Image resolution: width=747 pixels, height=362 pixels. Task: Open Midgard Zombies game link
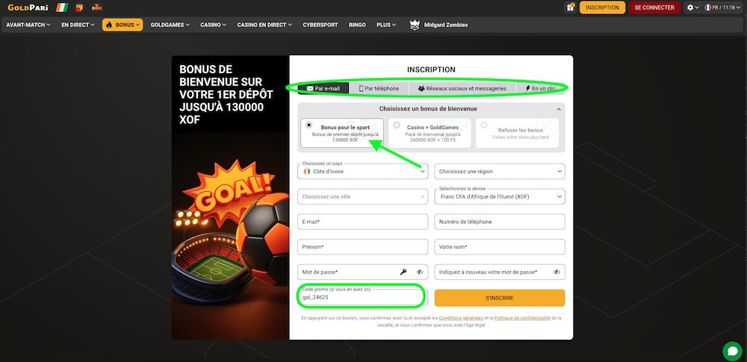(x=438, y=25)
